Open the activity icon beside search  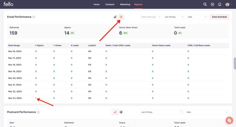coord(212,4)
